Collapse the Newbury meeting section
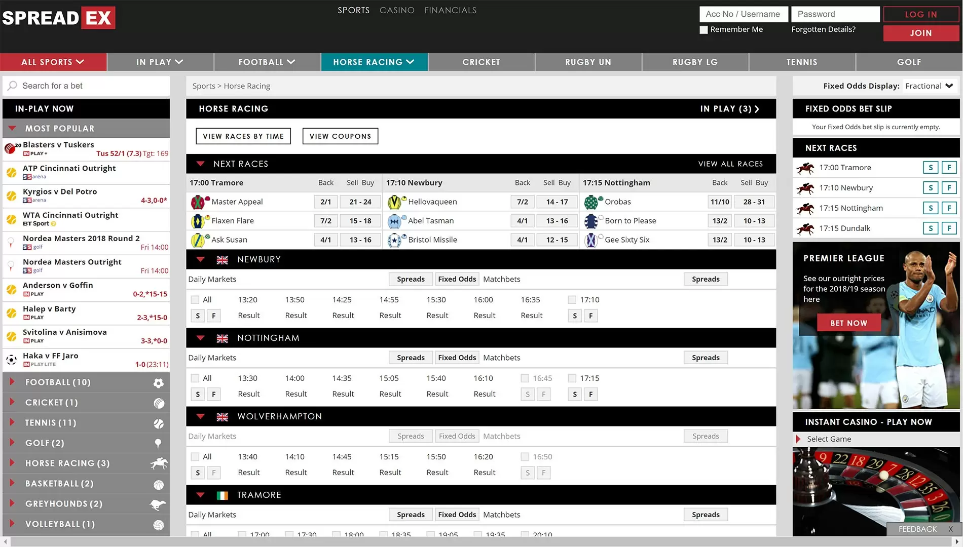 200,259
